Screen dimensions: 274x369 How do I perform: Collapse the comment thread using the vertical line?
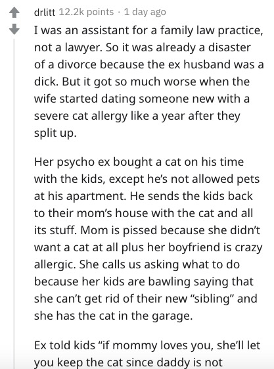14,203
